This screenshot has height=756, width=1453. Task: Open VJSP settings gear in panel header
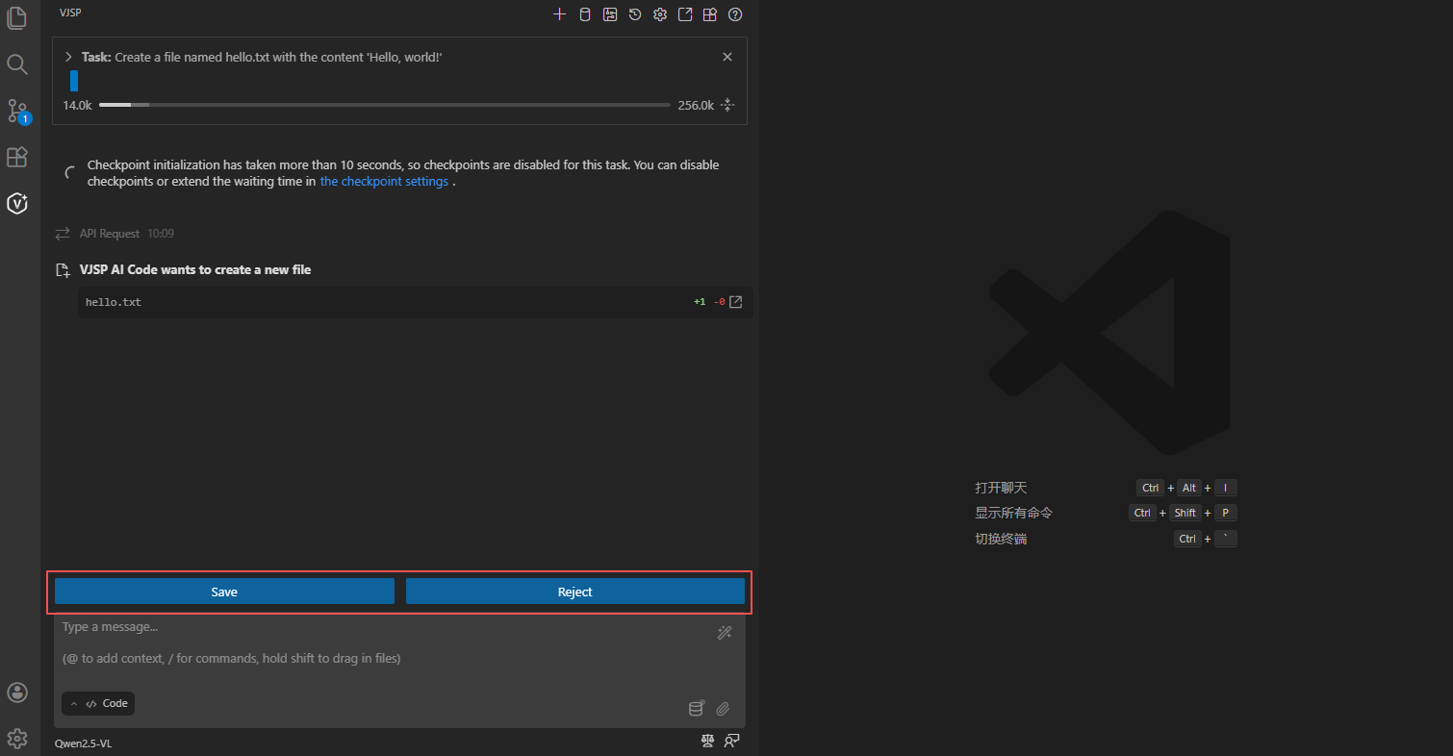tap(660, 14)
